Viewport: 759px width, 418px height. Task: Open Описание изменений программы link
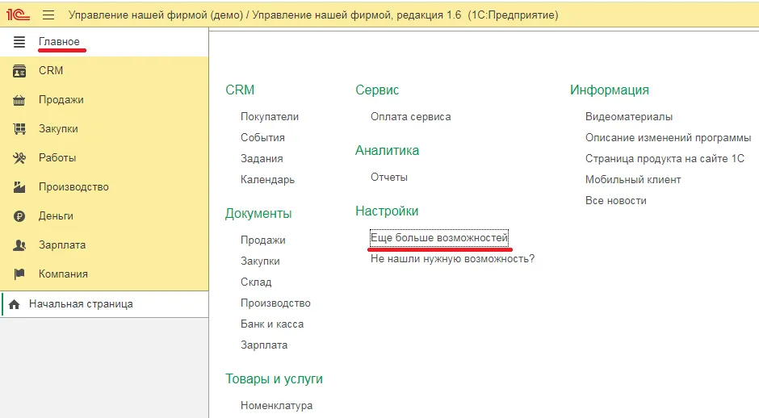coord(668,137)
